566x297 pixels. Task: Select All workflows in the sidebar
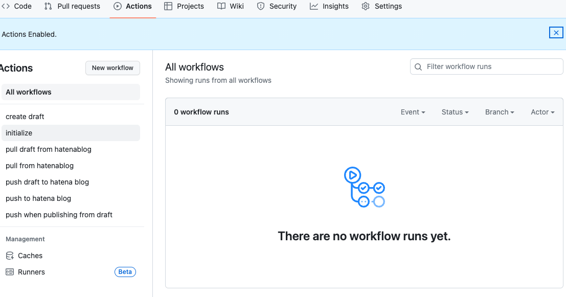coord(71,92)
